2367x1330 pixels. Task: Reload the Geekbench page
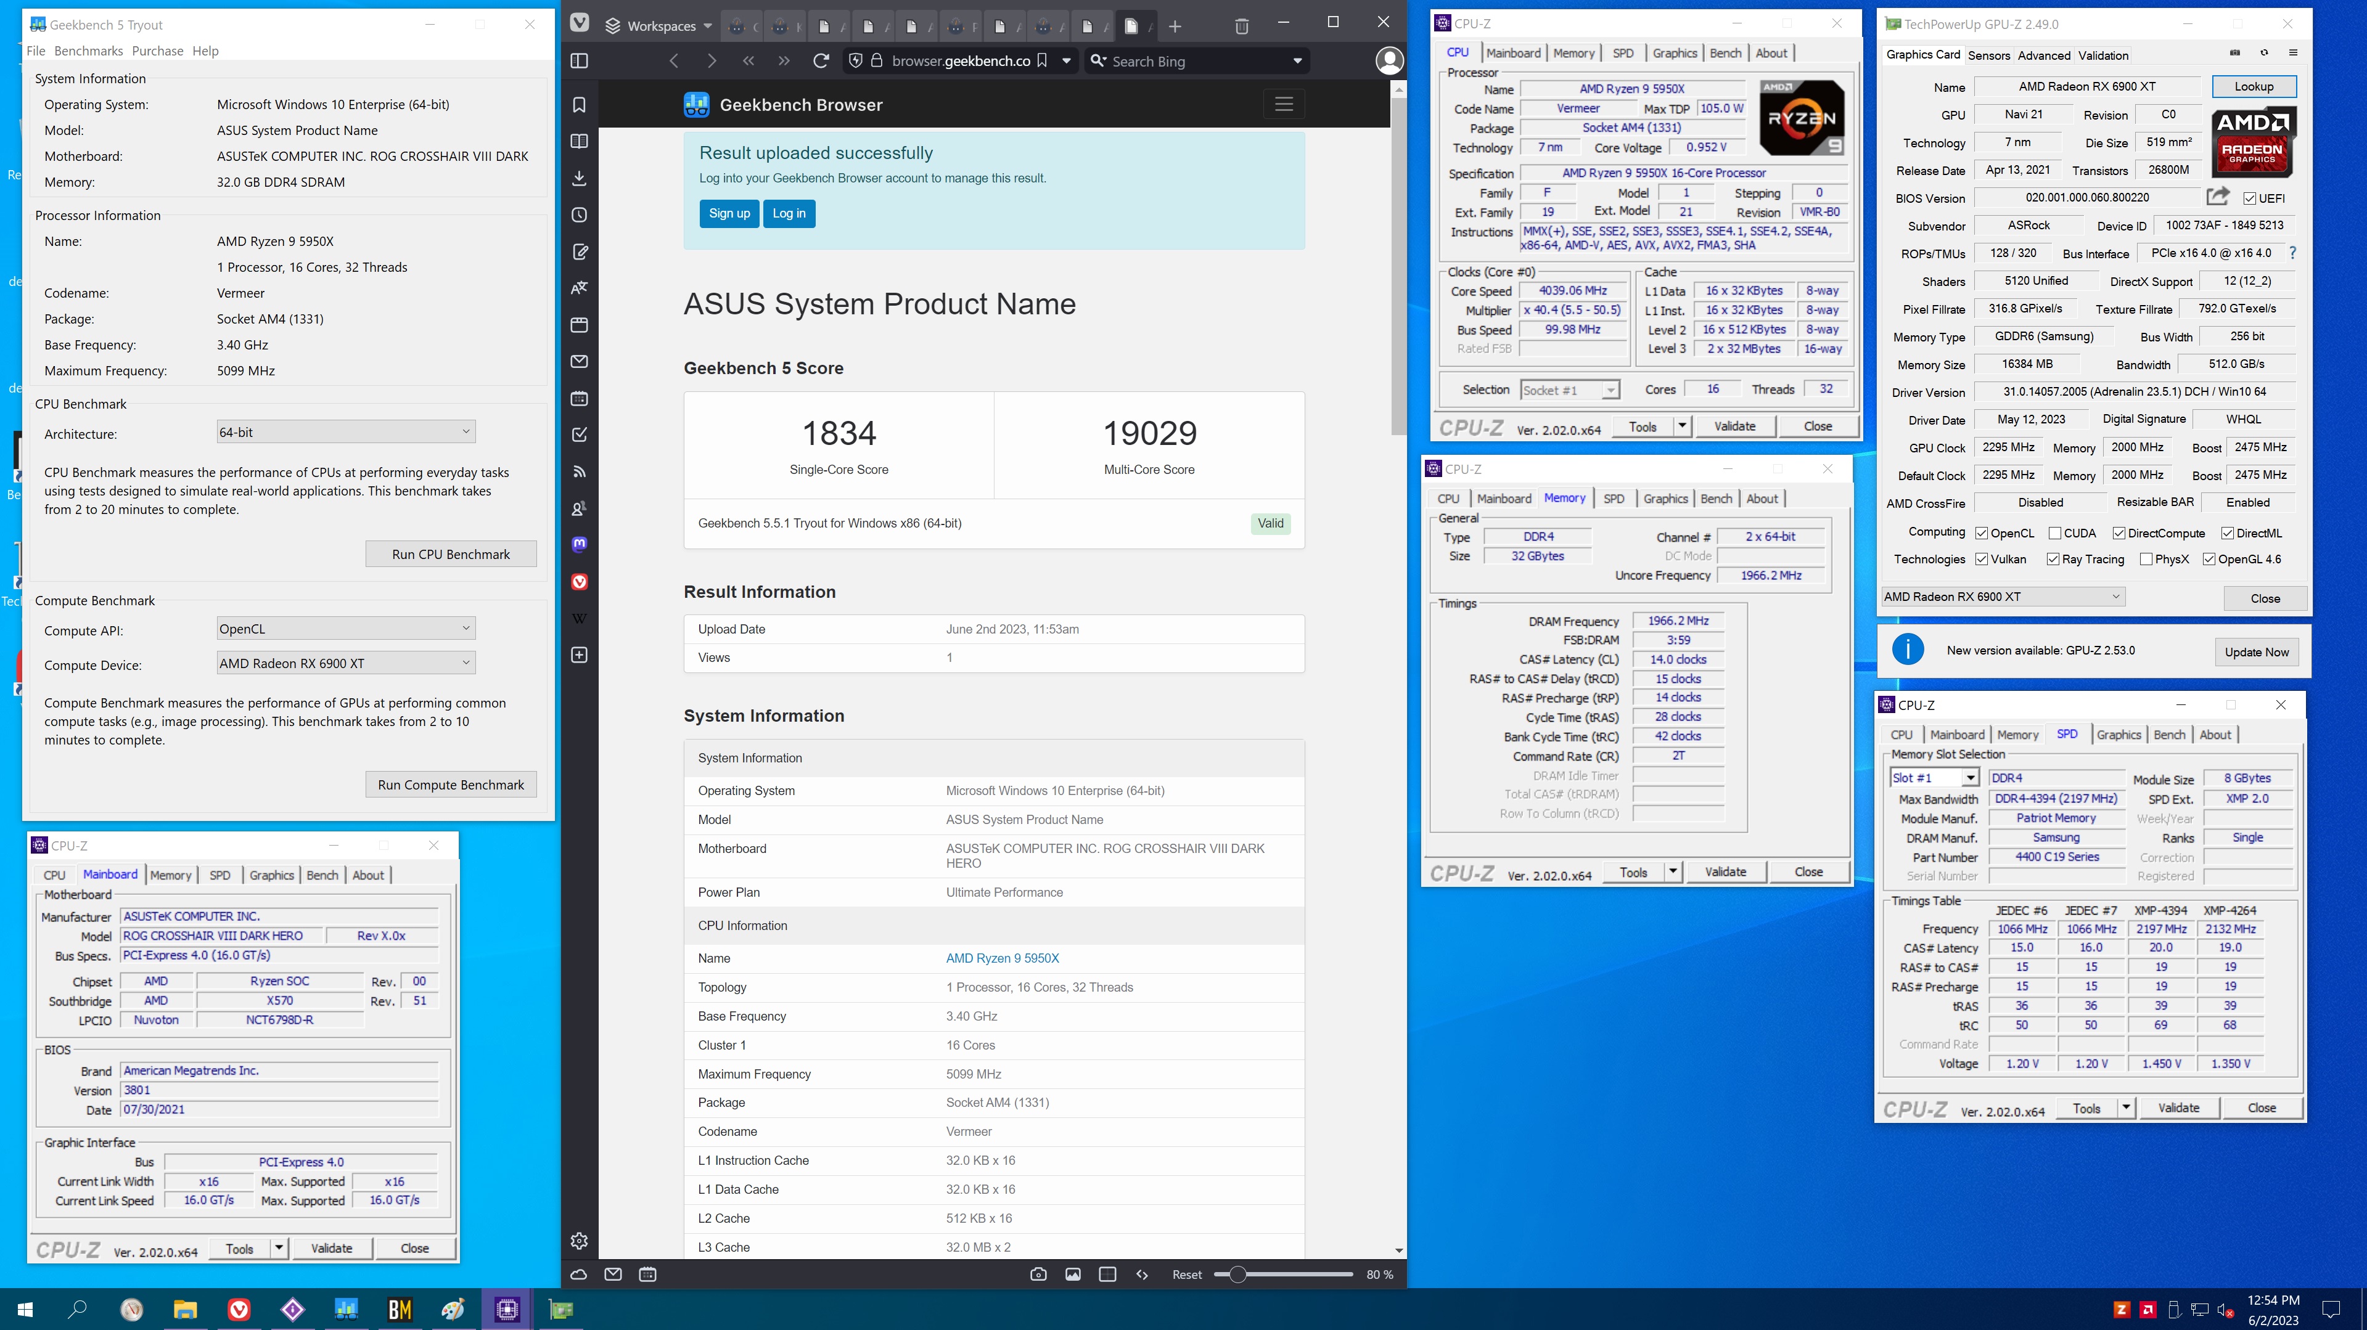[x=821, y=60]
